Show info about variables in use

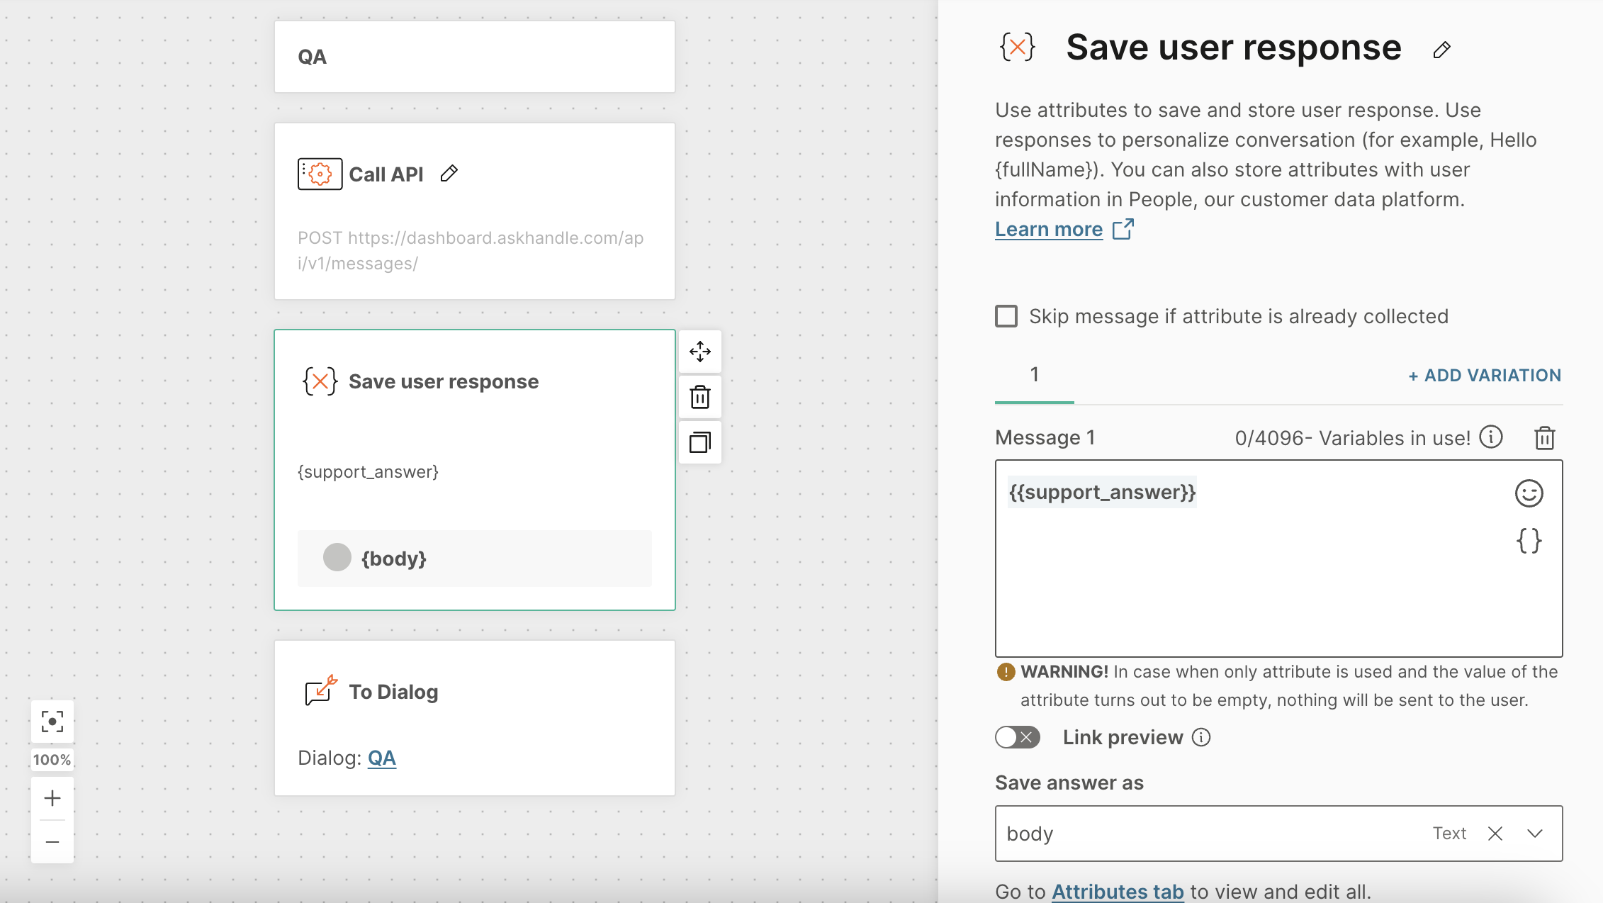(1491, 437)
